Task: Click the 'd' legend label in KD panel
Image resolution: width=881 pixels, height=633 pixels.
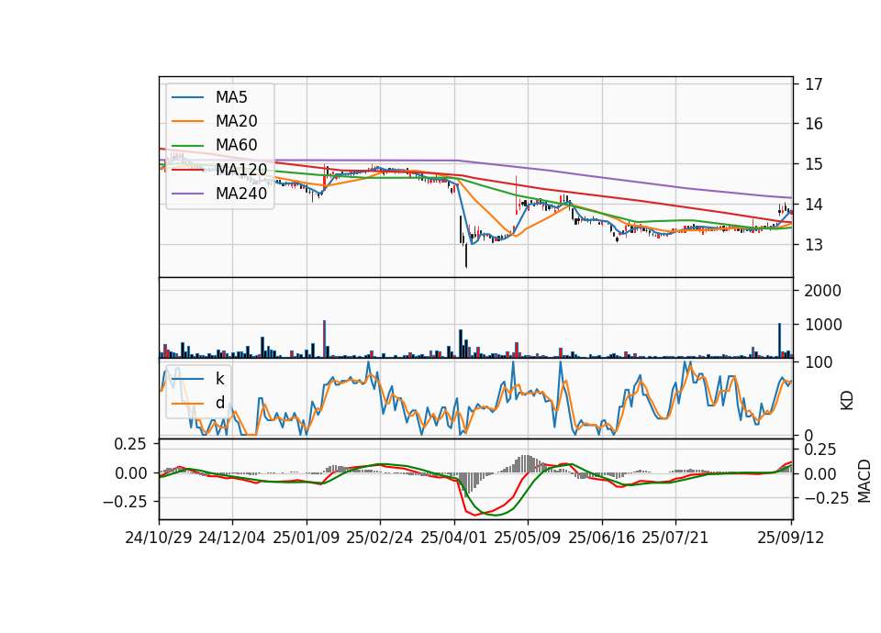Action: pyautogui.click(x=219, y=403)
